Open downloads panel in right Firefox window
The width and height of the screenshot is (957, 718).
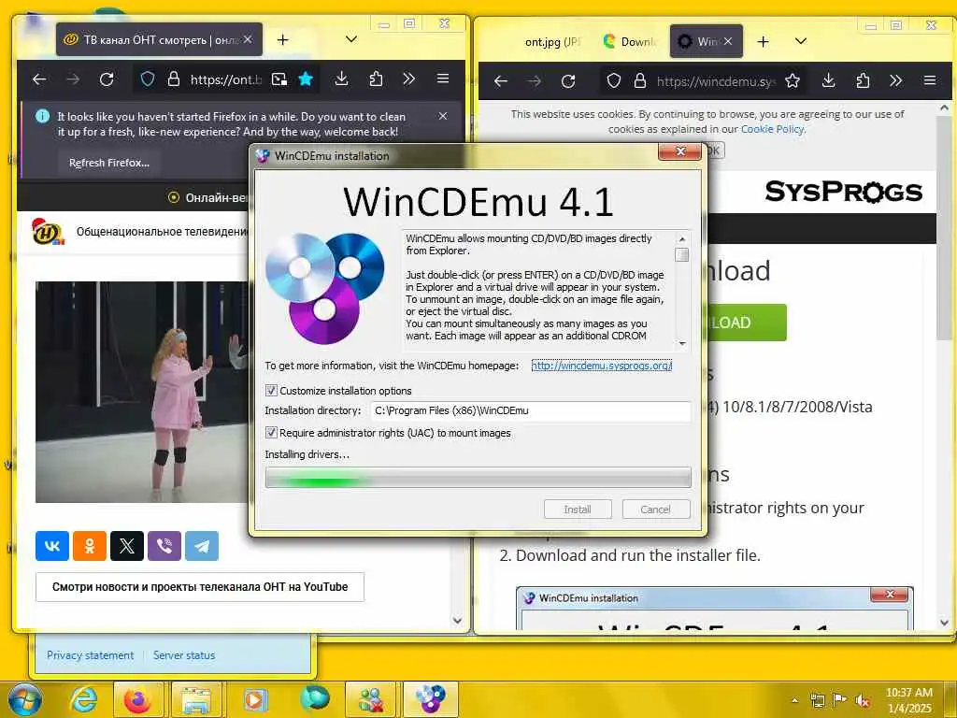pos(828,80)
